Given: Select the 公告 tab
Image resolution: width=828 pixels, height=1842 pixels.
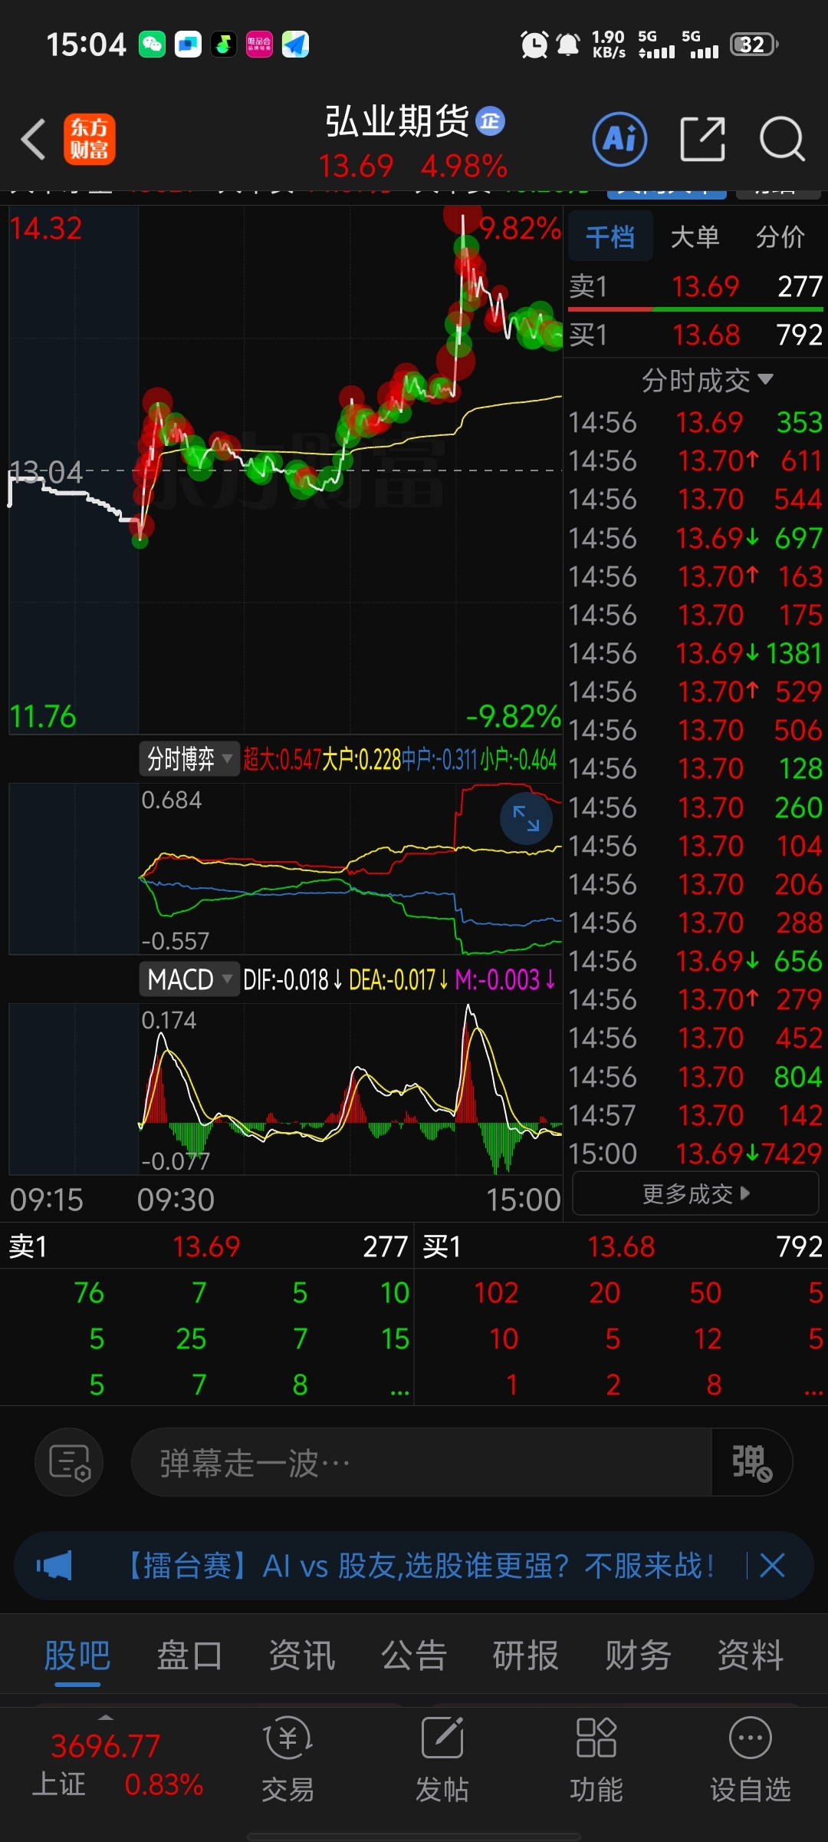Looking at the screenshot, I should [414, 1655].
